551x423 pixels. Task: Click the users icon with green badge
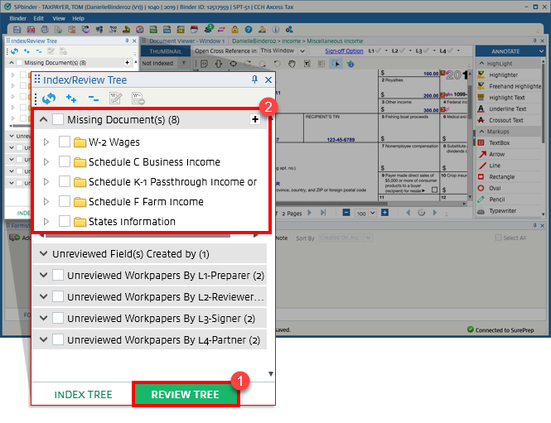[208, 29]
